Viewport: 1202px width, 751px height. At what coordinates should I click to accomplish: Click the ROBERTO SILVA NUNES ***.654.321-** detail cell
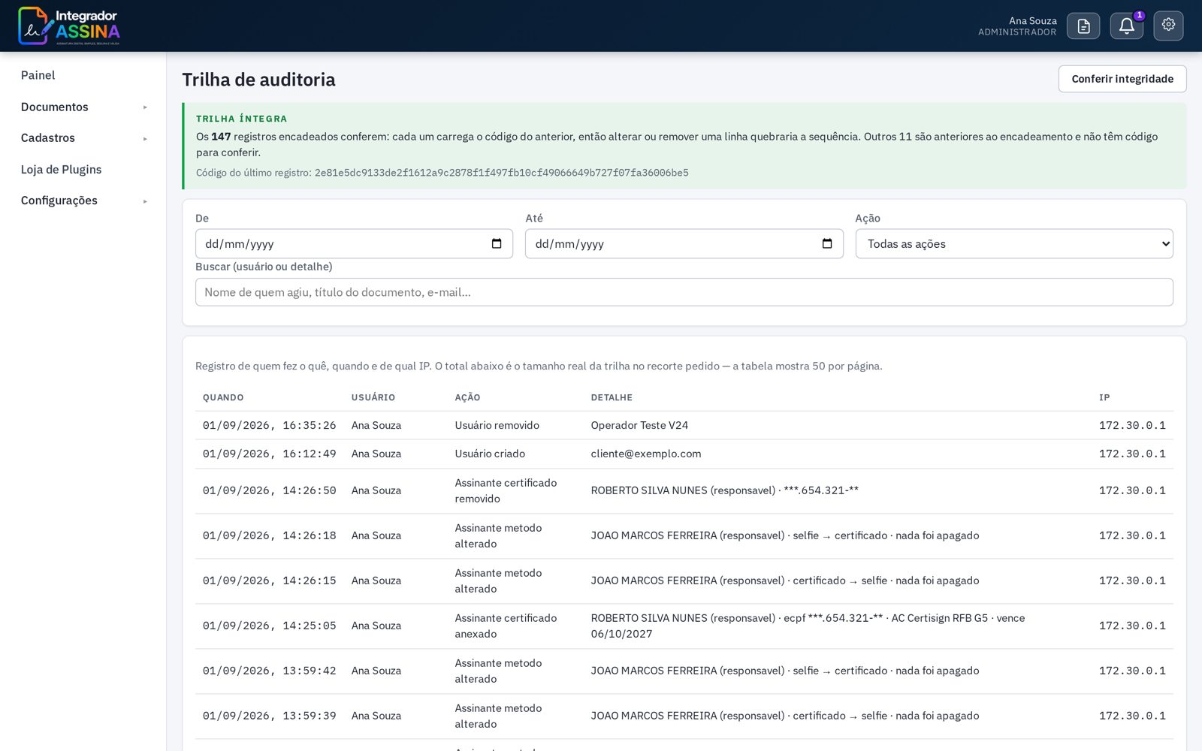coord(724,490)
